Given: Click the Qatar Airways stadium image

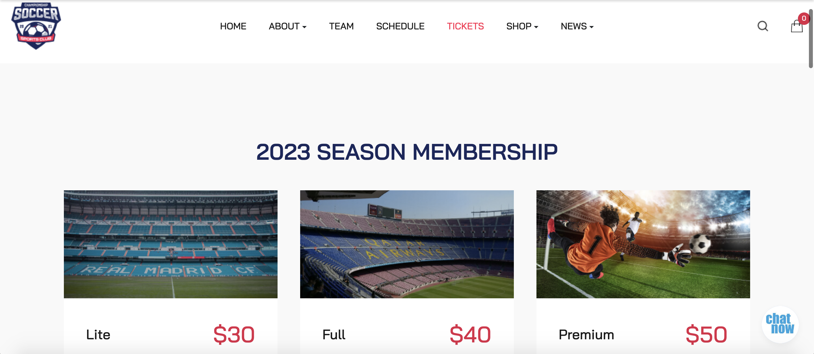Looking at the screenshot, I should (x=407, y=244).
